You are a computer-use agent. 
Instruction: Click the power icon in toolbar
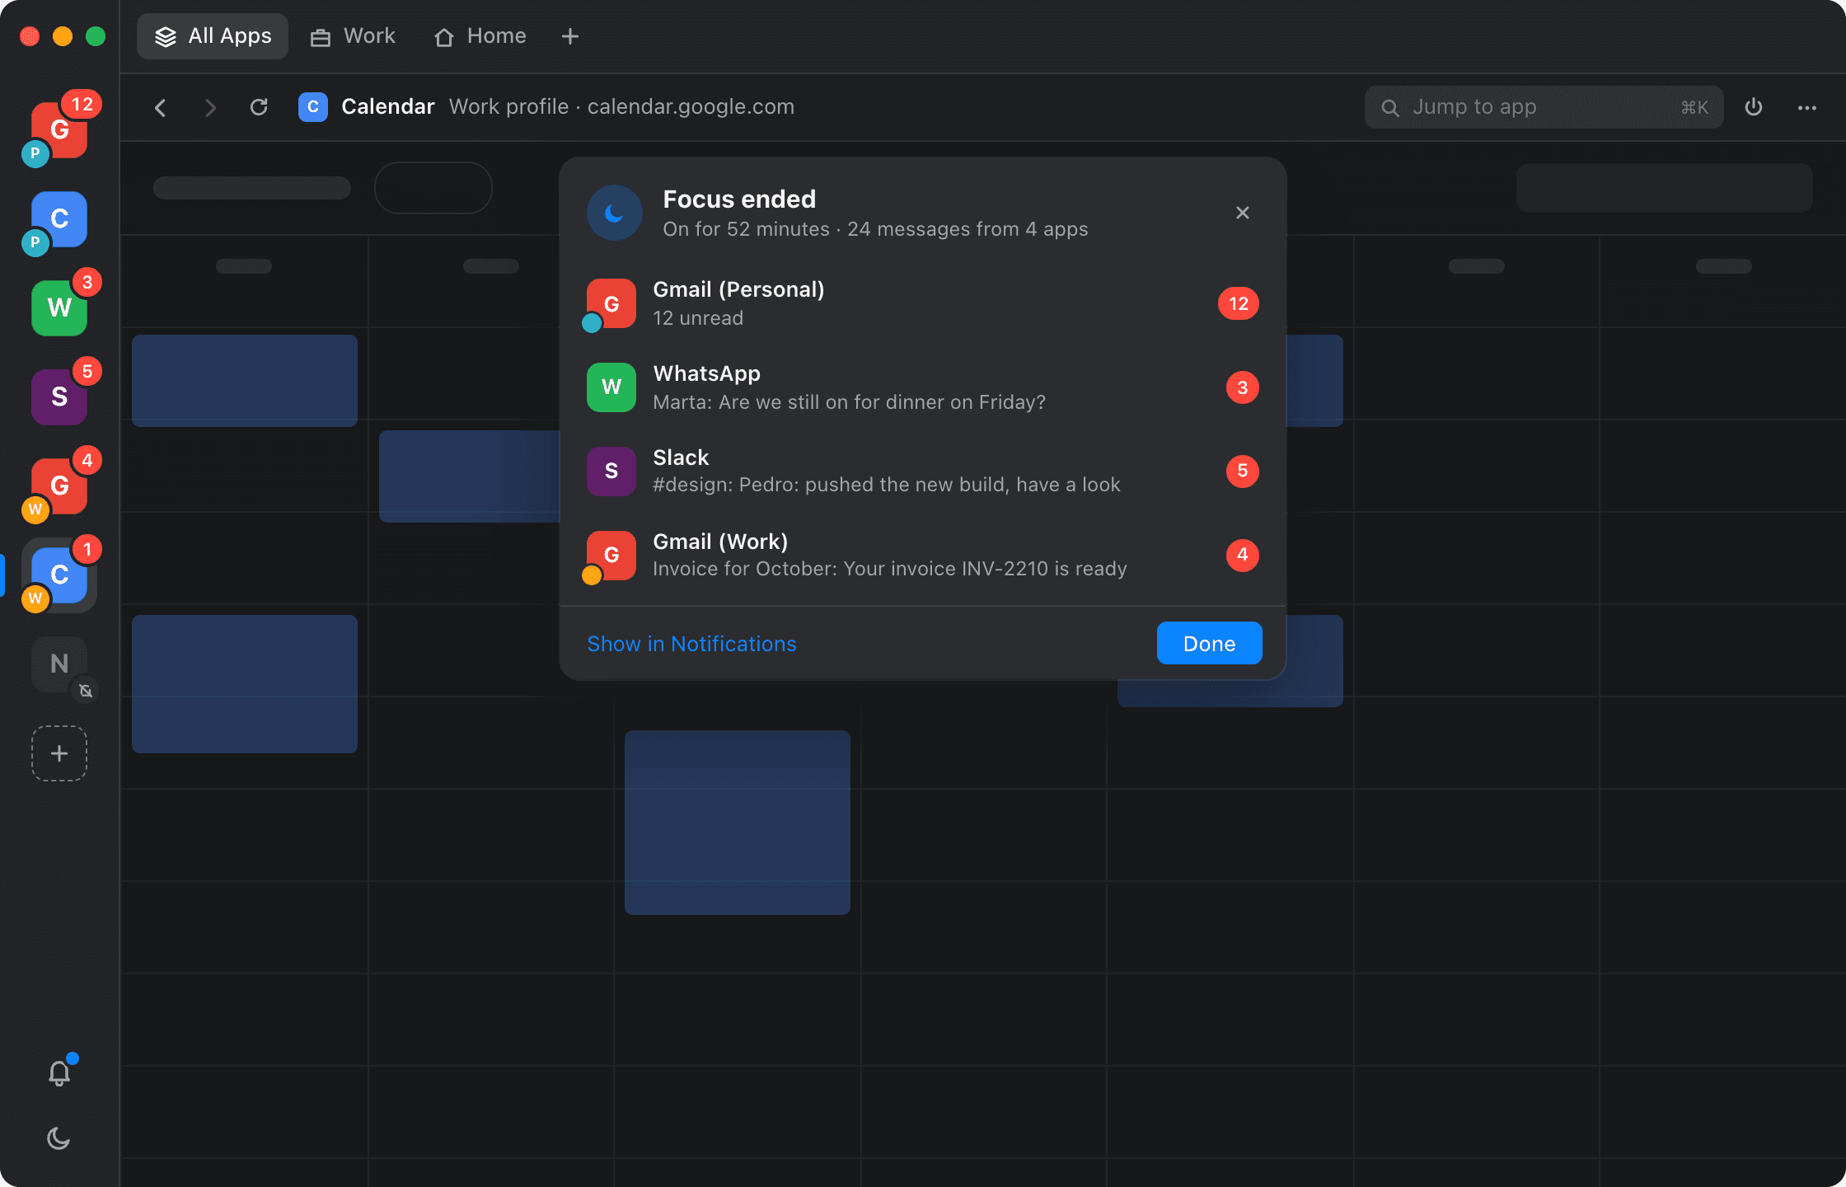[x=1754, y=107]
